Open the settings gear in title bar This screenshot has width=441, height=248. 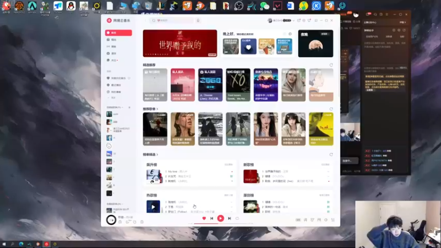tap(304, 20)
